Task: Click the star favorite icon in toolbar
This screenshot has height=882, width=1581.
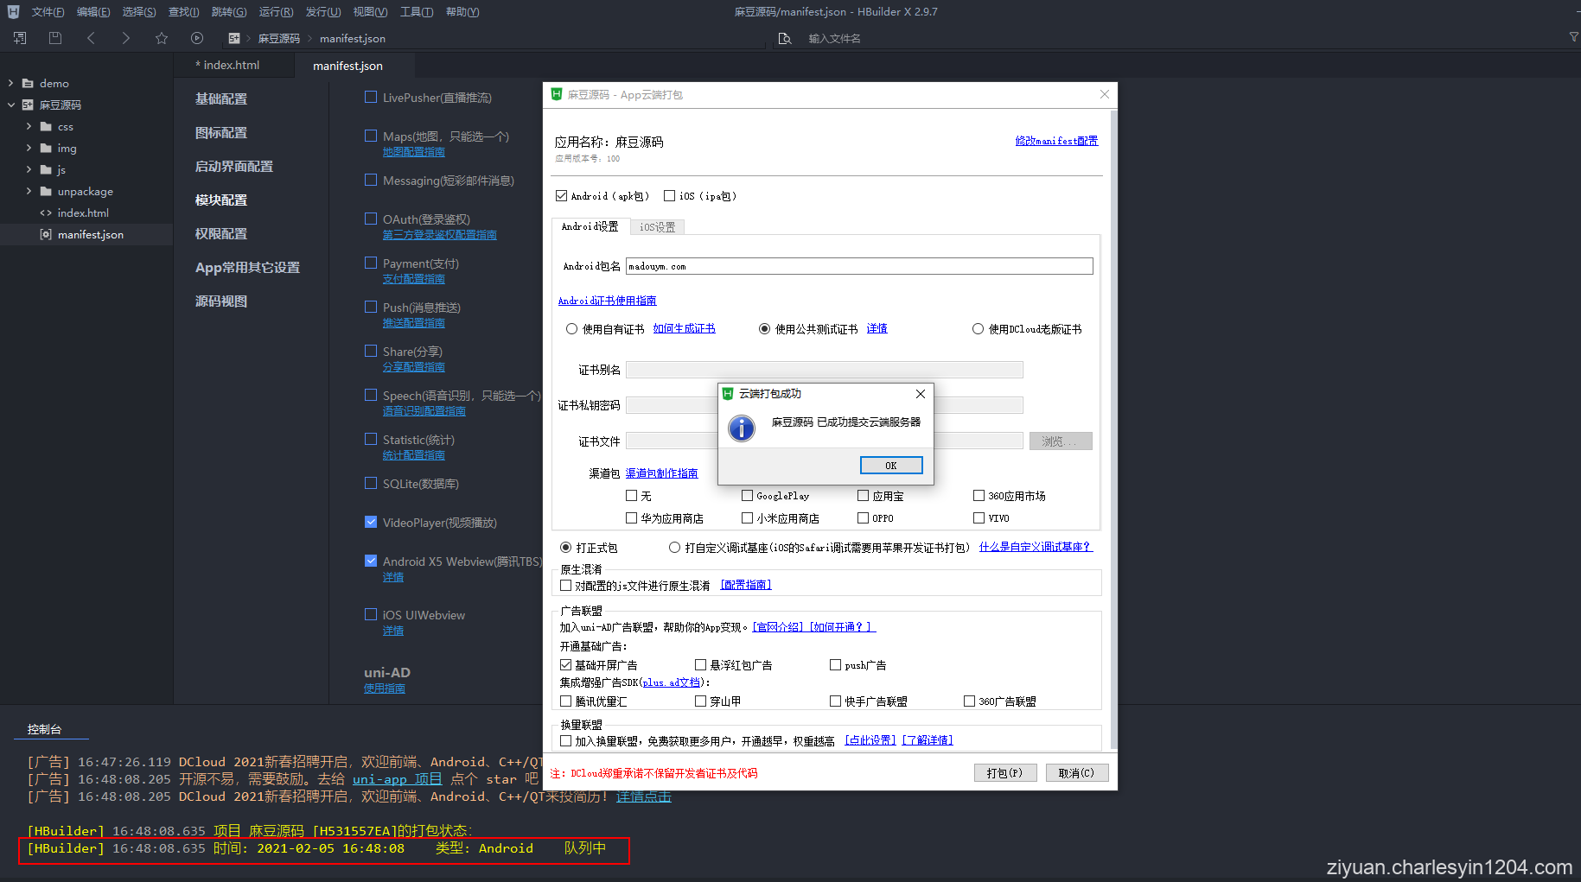Action: [x=162, y=38]
